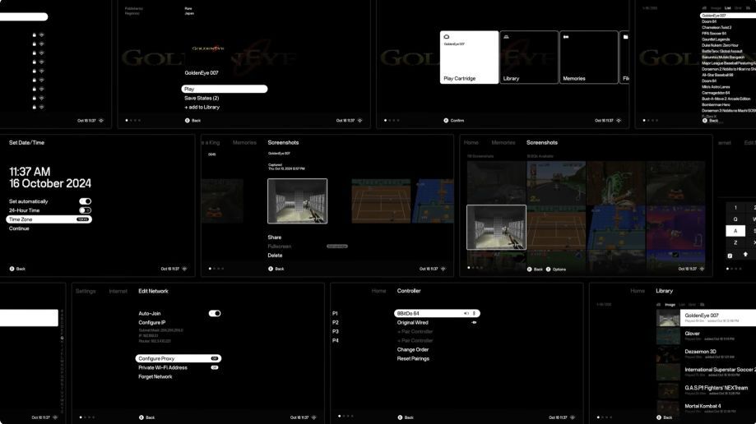Screen dimensions: 756x424
Task: Click the shift arrow key icon
Action: [x=745, y=255]
